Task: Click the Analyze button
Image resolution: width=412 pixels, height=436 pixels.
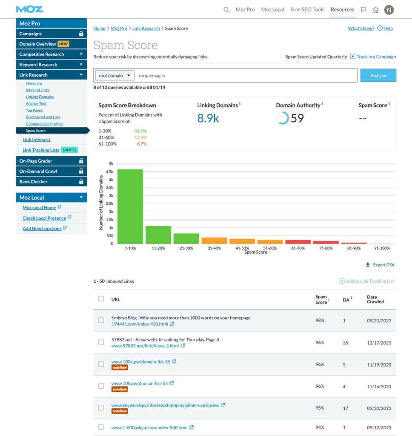Action: [x=378, y=75]
